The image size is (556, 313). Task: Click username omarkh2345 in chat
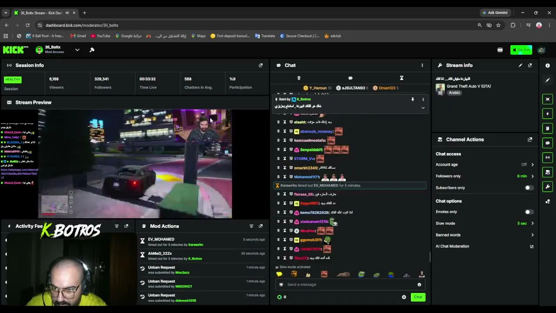click(306, 168)
